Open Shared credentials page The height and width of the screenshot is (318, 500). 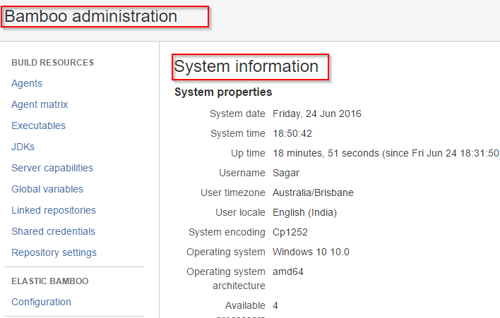pos(53,231)
